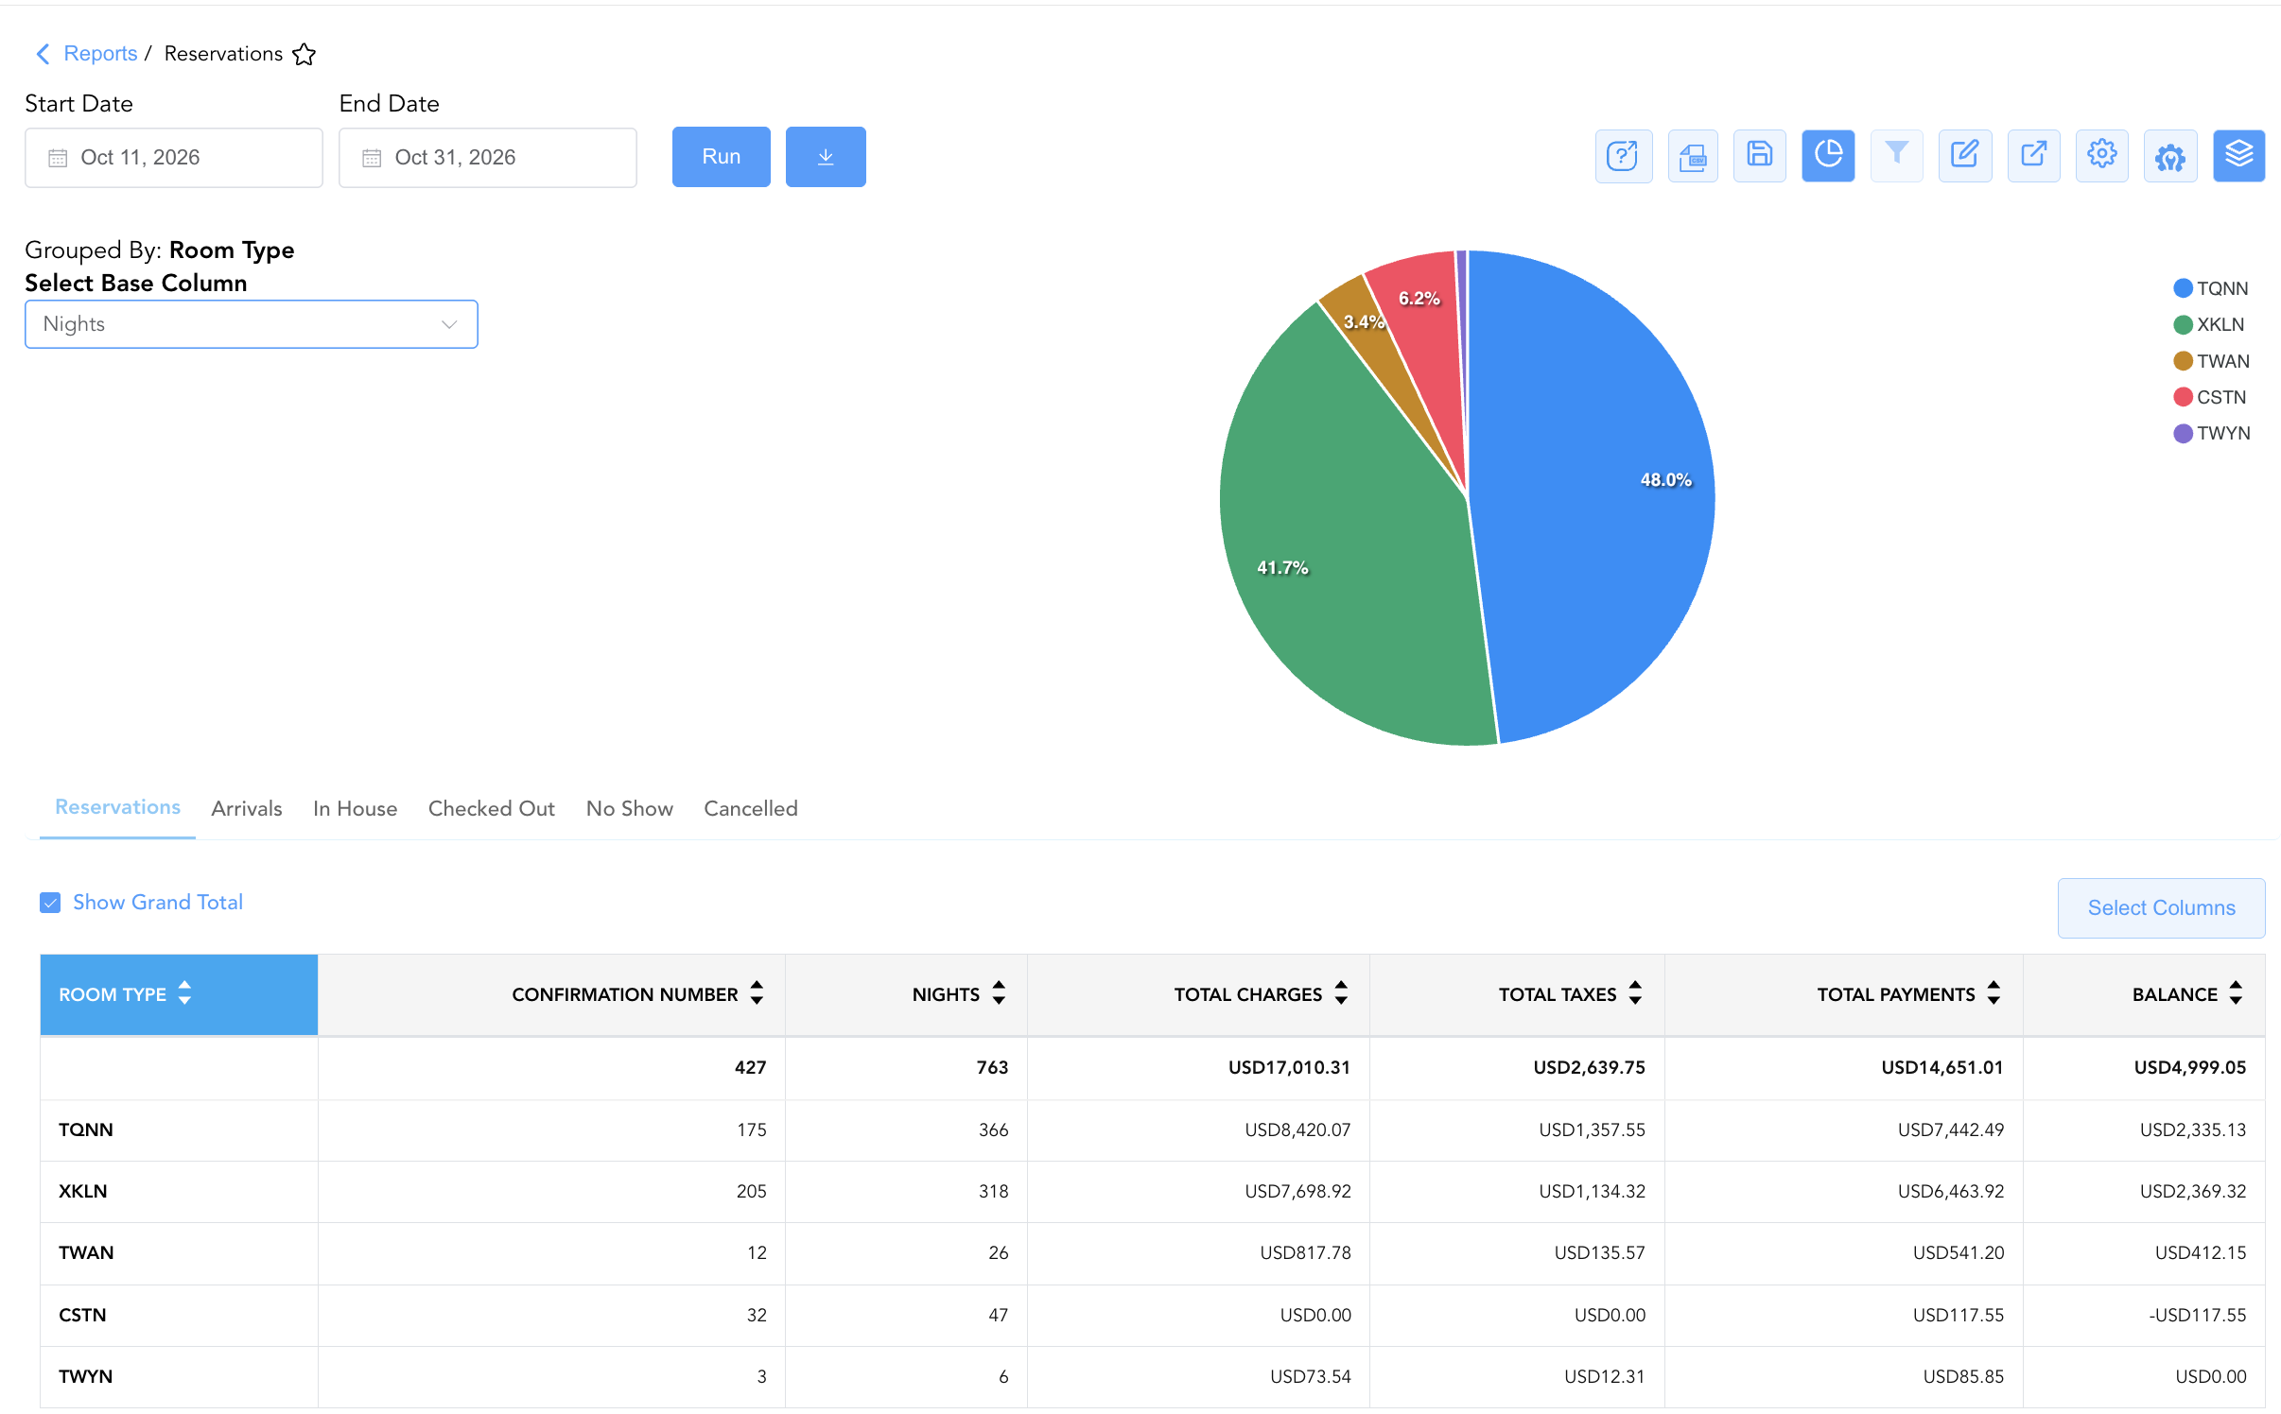2281x1414 pixels.
Task: Favorite the Reservations report star
Action: [x=304, y=55]
